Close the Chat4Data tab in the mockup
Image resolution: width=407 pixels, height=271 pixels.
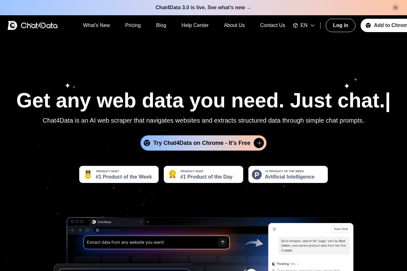[141, 222]
